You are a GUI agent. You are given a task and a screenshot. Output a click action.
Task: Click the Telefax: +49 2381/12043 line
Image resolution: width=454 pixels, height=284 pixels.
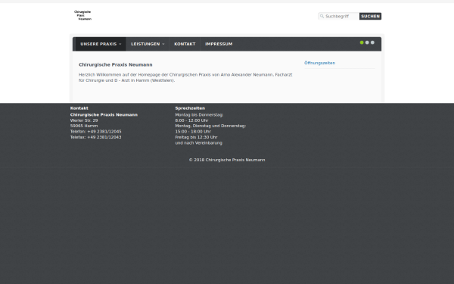click(x=96, y=137)
